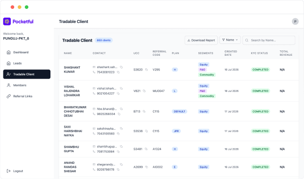Click the KYC STATUS column header
The image size is (304, 179).
click(260, 53)
